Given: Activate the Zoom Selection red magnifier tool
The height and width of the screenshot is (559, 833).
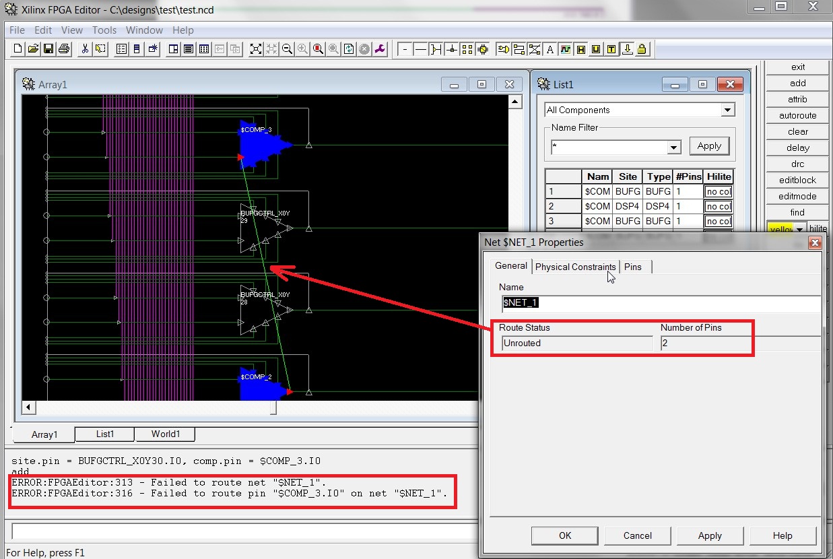Looking at the screenshot, I should coord(318,49).
